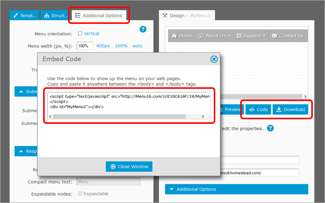Click the Additional Options list icon

[78, 15]
